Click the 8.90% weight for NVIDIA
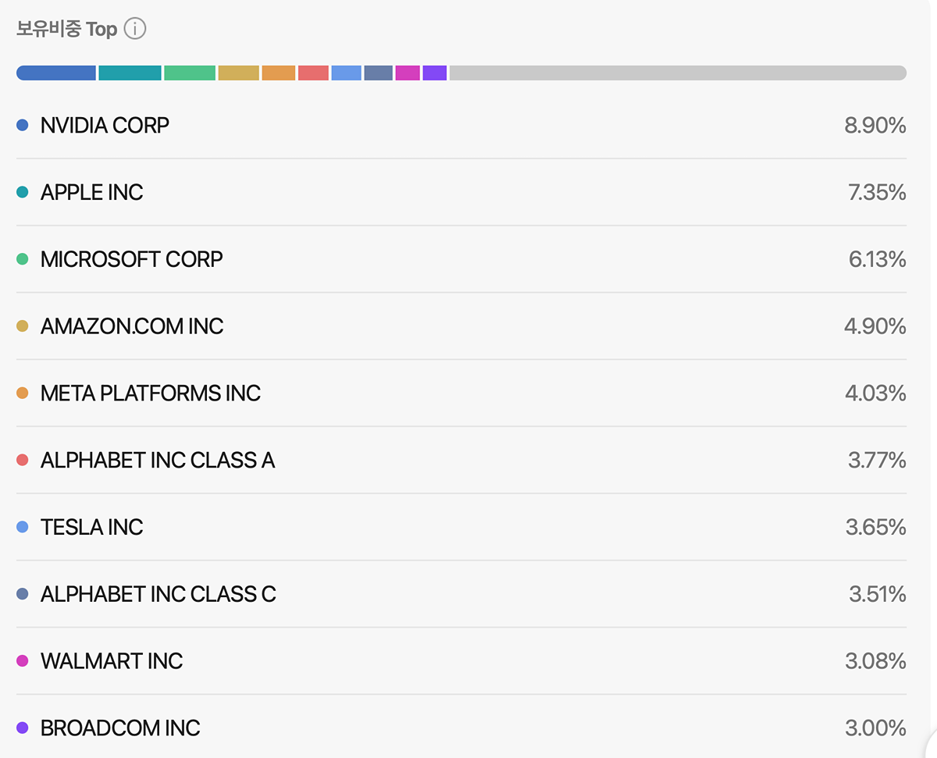This screenshot has width=937, height=758. pos(875,125)
